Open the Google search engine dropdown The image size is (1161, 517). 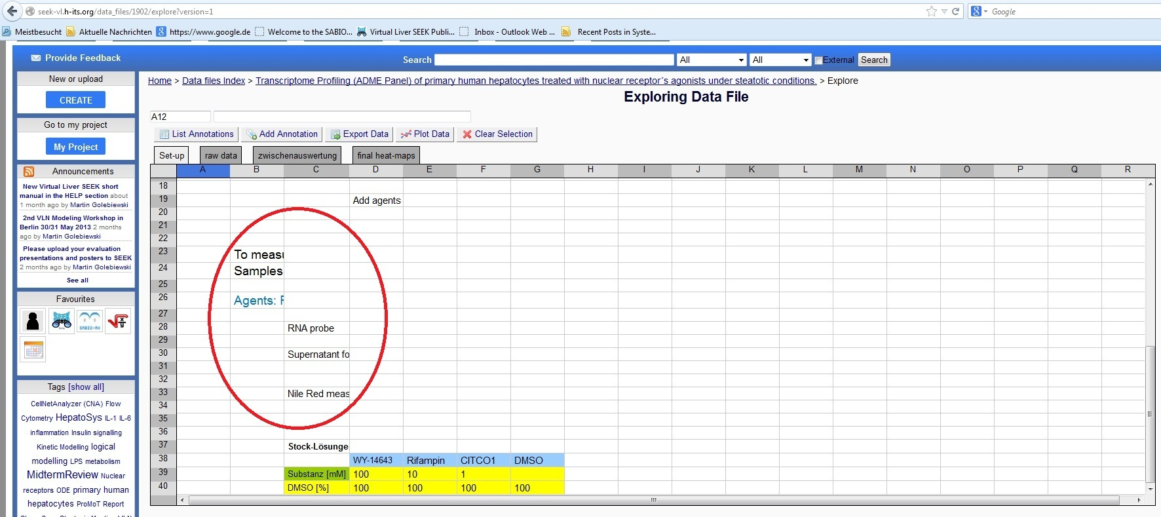coord(979,11)
